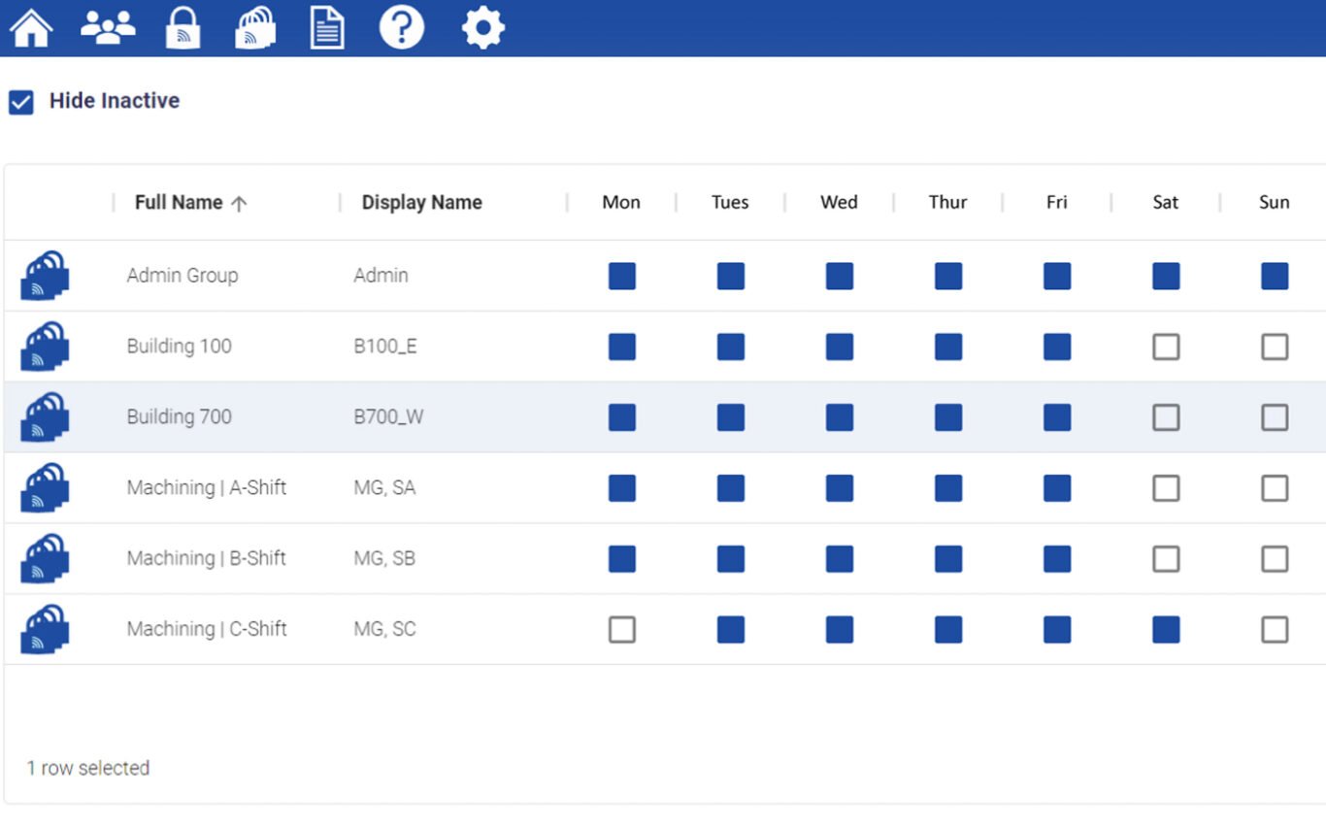The height and width of the screenshot is (829, 1326).
Task: Uncheck the Hide Inactive checkbox
Action: 21,102
